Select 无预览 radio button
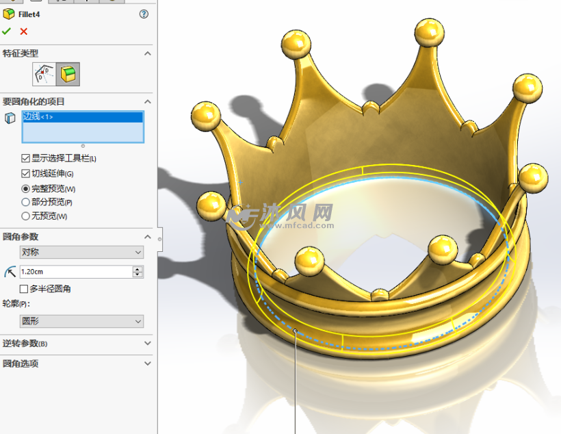This screenshot has width=561, height=434. click(25, 216)
